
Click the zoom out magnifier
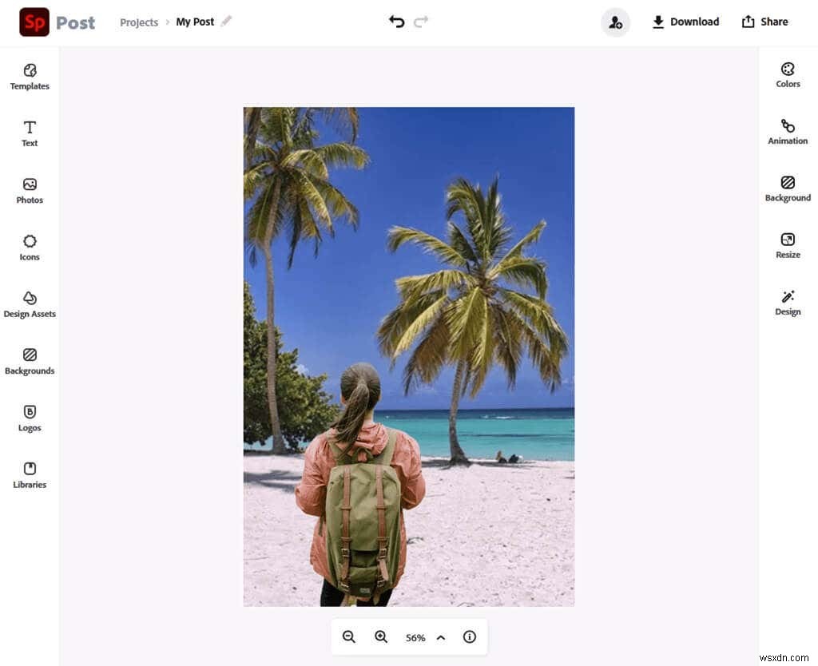point(349,636)
